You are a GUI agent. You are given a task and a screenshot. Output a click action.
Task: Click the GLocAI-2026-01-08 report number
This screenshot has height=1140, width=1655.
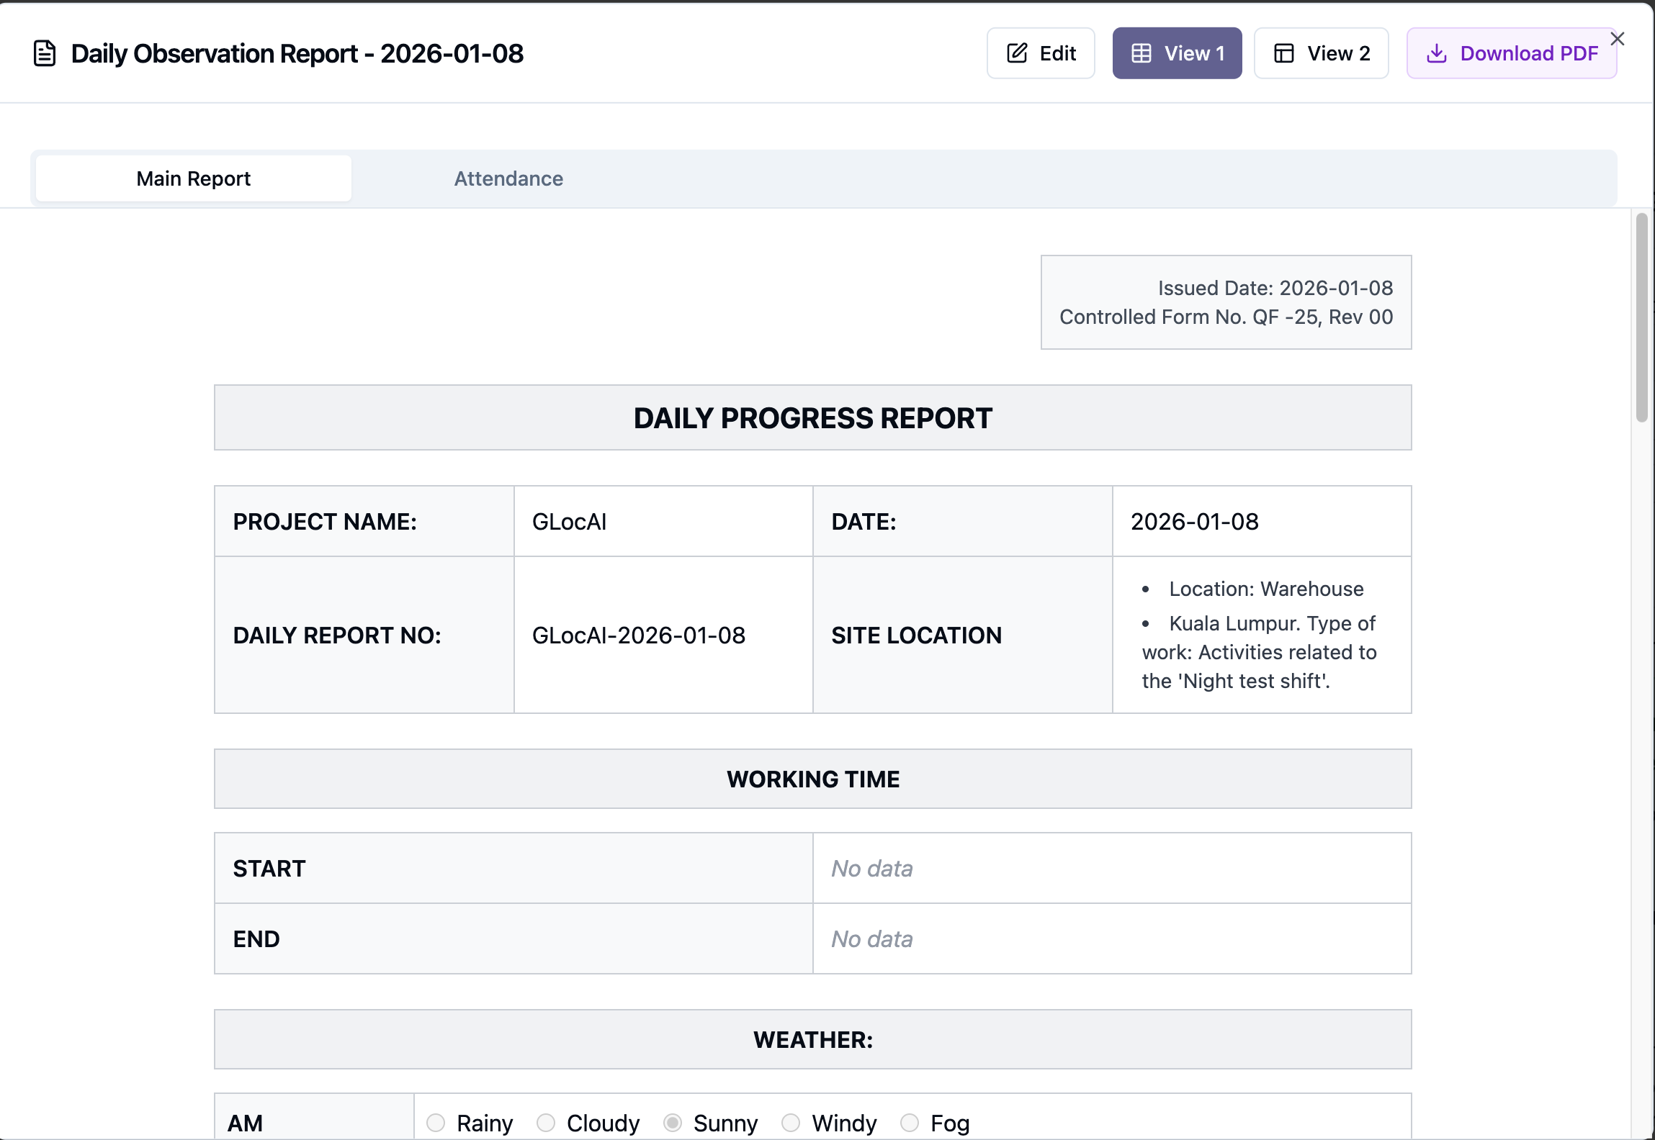(x=638, y=635)
